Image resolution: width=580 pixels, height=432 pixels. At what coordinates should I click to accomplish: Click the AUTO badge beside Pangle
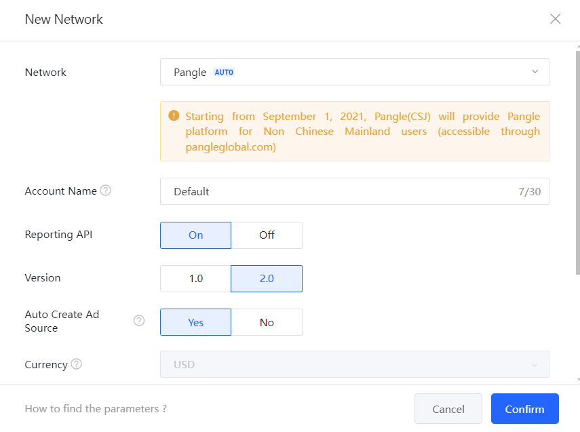pyautogui.click(x=224, y=72)
